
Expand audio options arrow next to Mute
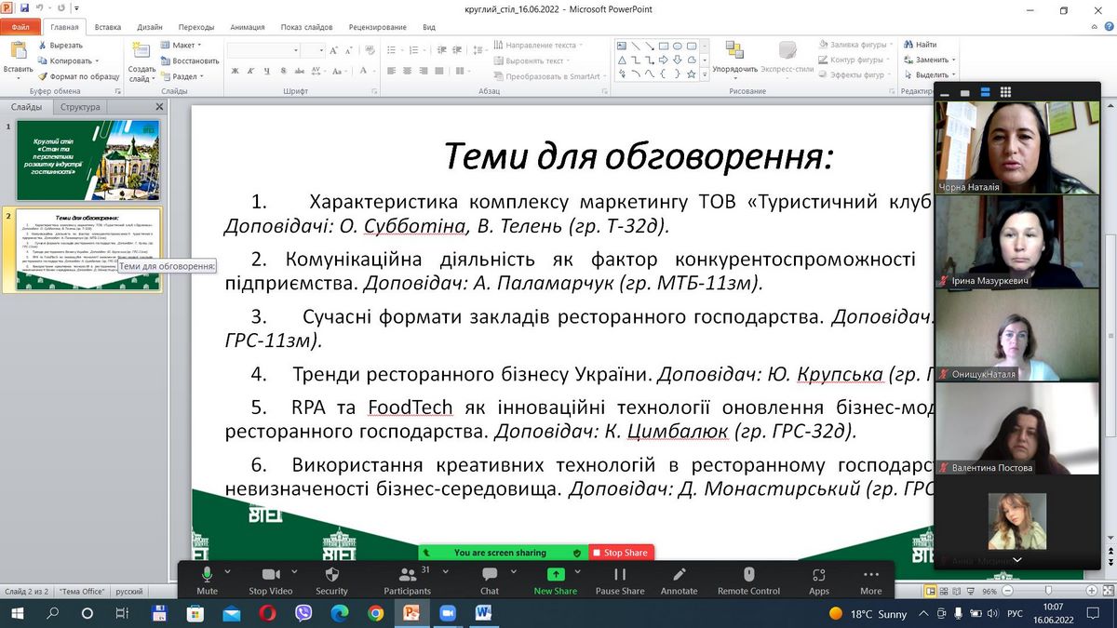tap(230, 570)
